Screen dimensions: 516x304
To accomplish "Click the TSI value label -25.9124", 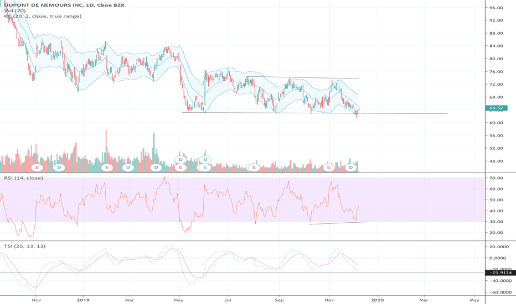I will coord(500,272).
